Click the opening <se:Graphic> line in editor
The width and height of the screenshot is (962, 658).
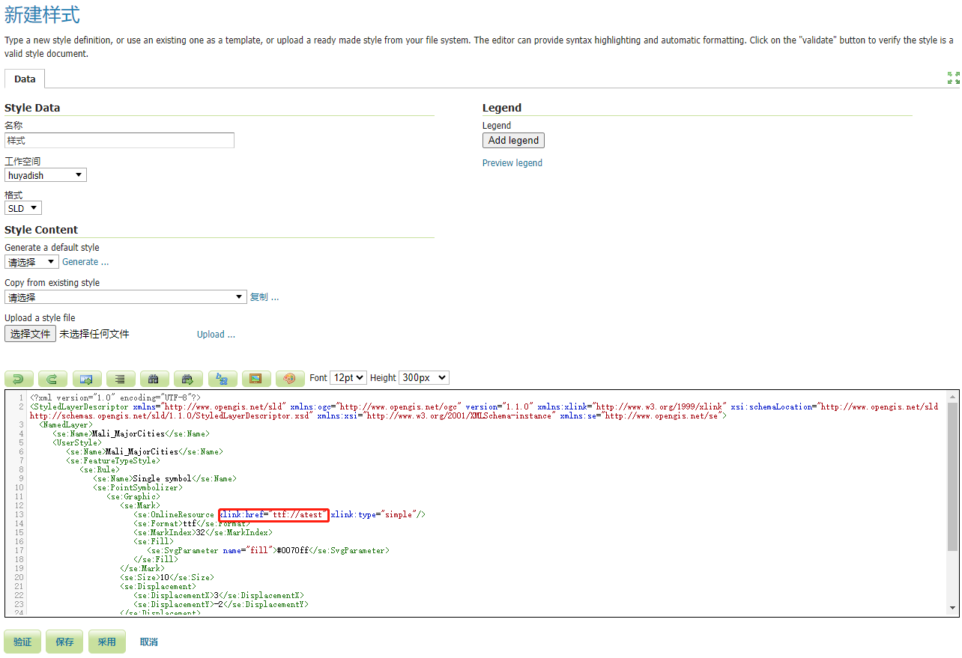(x=133, y=496)
